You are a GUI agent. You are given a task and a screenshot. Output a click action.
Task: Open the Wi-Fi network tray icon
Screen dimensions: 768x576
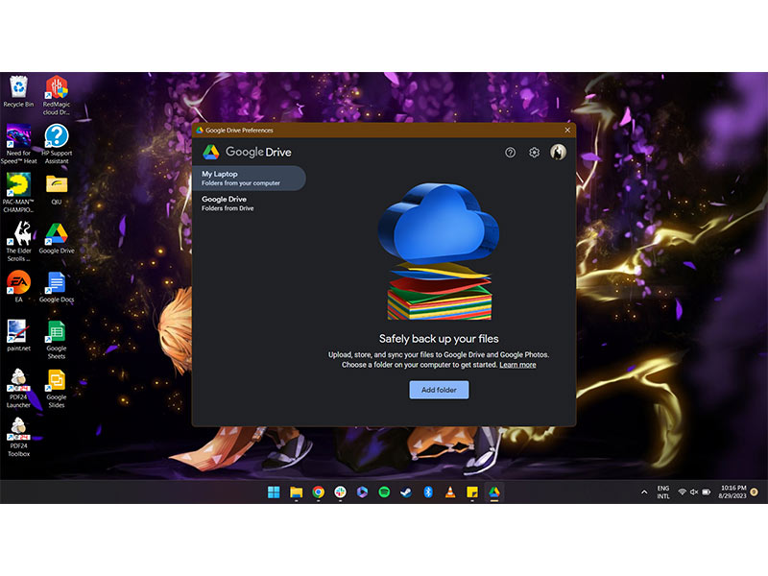[x=682, y=492]
